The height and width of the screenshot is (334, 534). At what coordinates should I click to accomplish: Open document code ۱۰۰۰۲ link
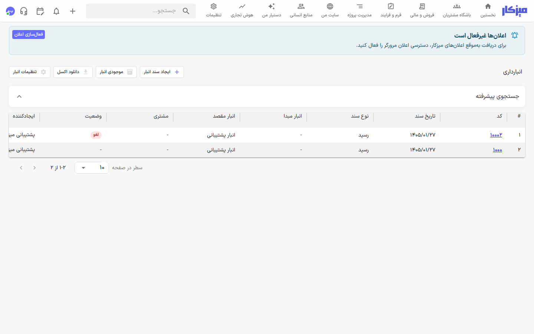click(x=496, y=135)
